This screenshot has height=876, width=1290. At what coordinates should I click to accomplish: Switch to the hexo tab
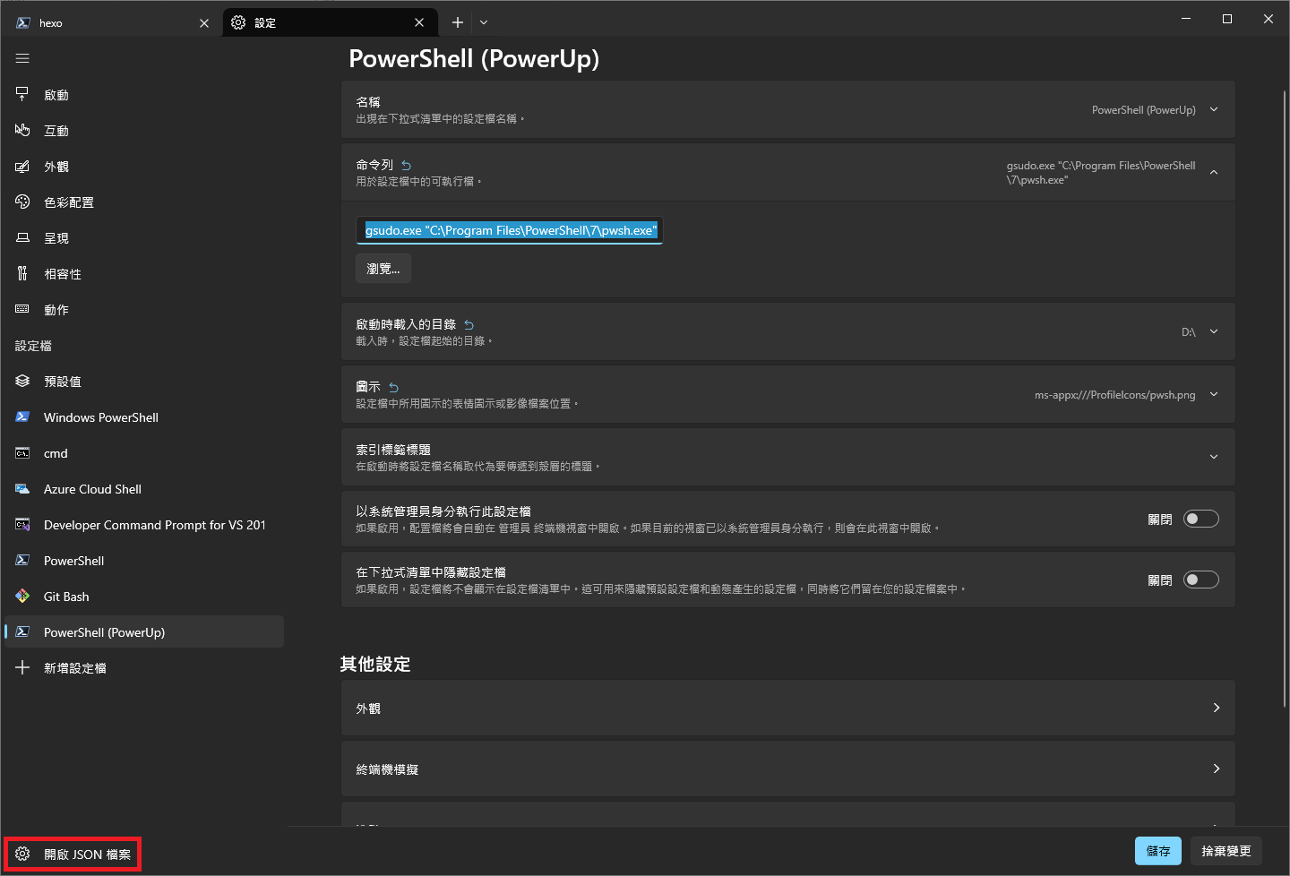pyautogui.click(x=113, y=22)
